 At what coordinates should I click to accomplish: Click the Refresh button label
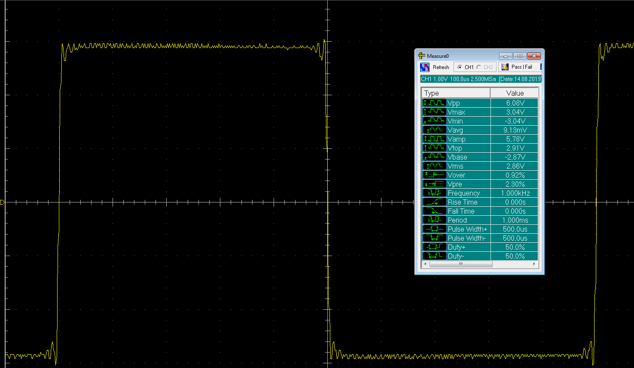[441, 67]
